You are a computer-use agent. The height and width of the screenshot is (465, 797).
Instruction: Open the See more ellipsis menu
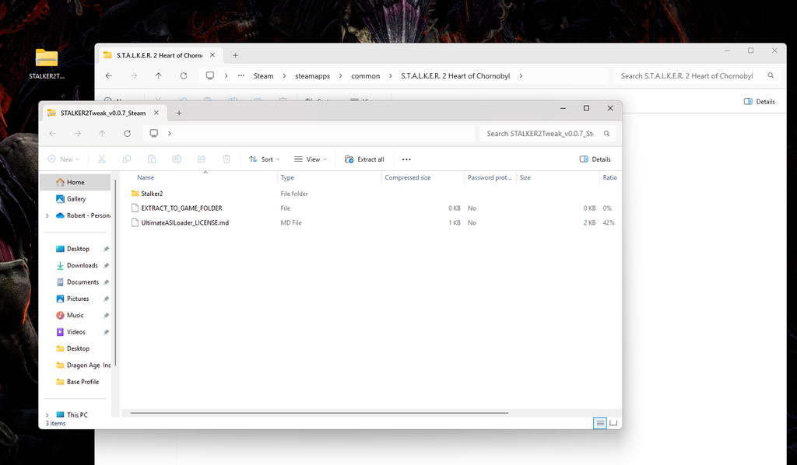[x=406, y=159]
